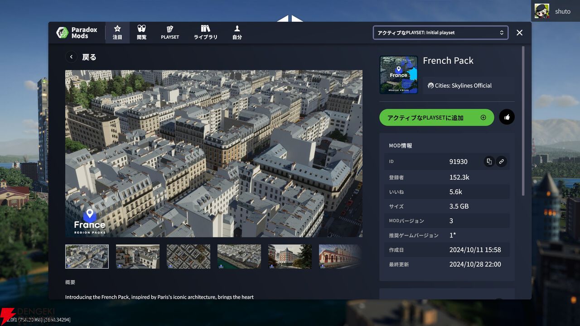Image resolution: width=580 pixels, height=326 pixels.
Task: Click the French Pack title
Action: tap(448, 61)
